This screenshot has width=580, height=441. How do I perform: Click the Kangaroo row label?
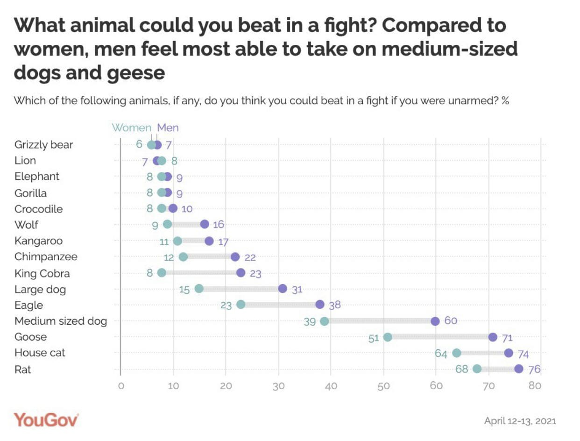38,241
